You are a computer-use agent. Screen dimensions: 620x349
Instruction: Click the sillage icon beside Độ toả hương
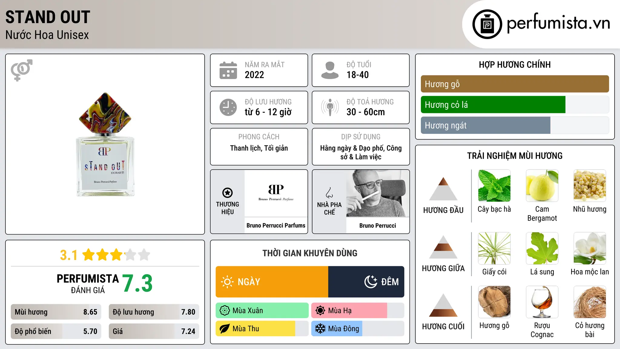pyautogui.click(x=330, y=107)
